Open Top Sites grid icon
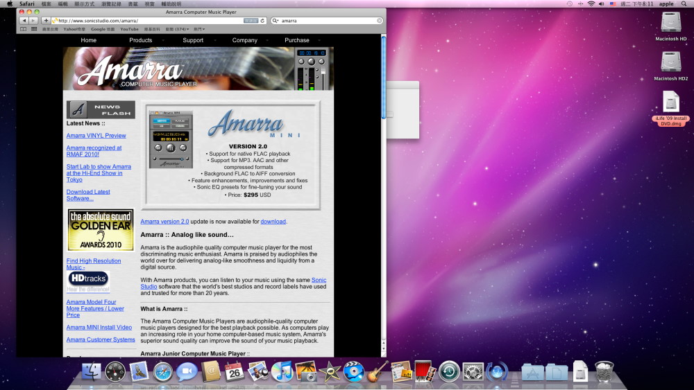 coord(34,29)
